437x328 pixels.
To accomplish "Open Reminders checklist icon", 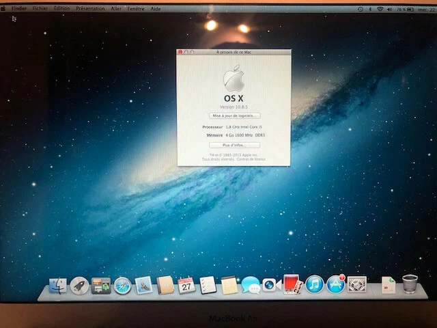I will (208, 285).
